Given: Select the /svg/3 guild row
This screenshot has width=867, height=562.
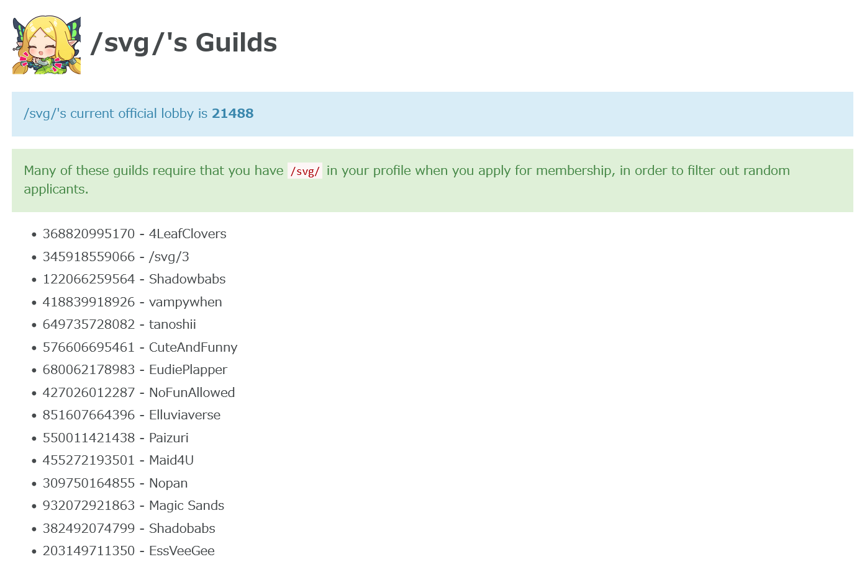Looking at the screenshot, I should [x=116, y=257].
